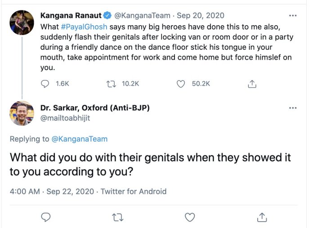Open Dr. Sarkar, Oxford (Anti-BJP) profile name
The height and width of the screenshot is (228, 313).
[x=95, y=108]
